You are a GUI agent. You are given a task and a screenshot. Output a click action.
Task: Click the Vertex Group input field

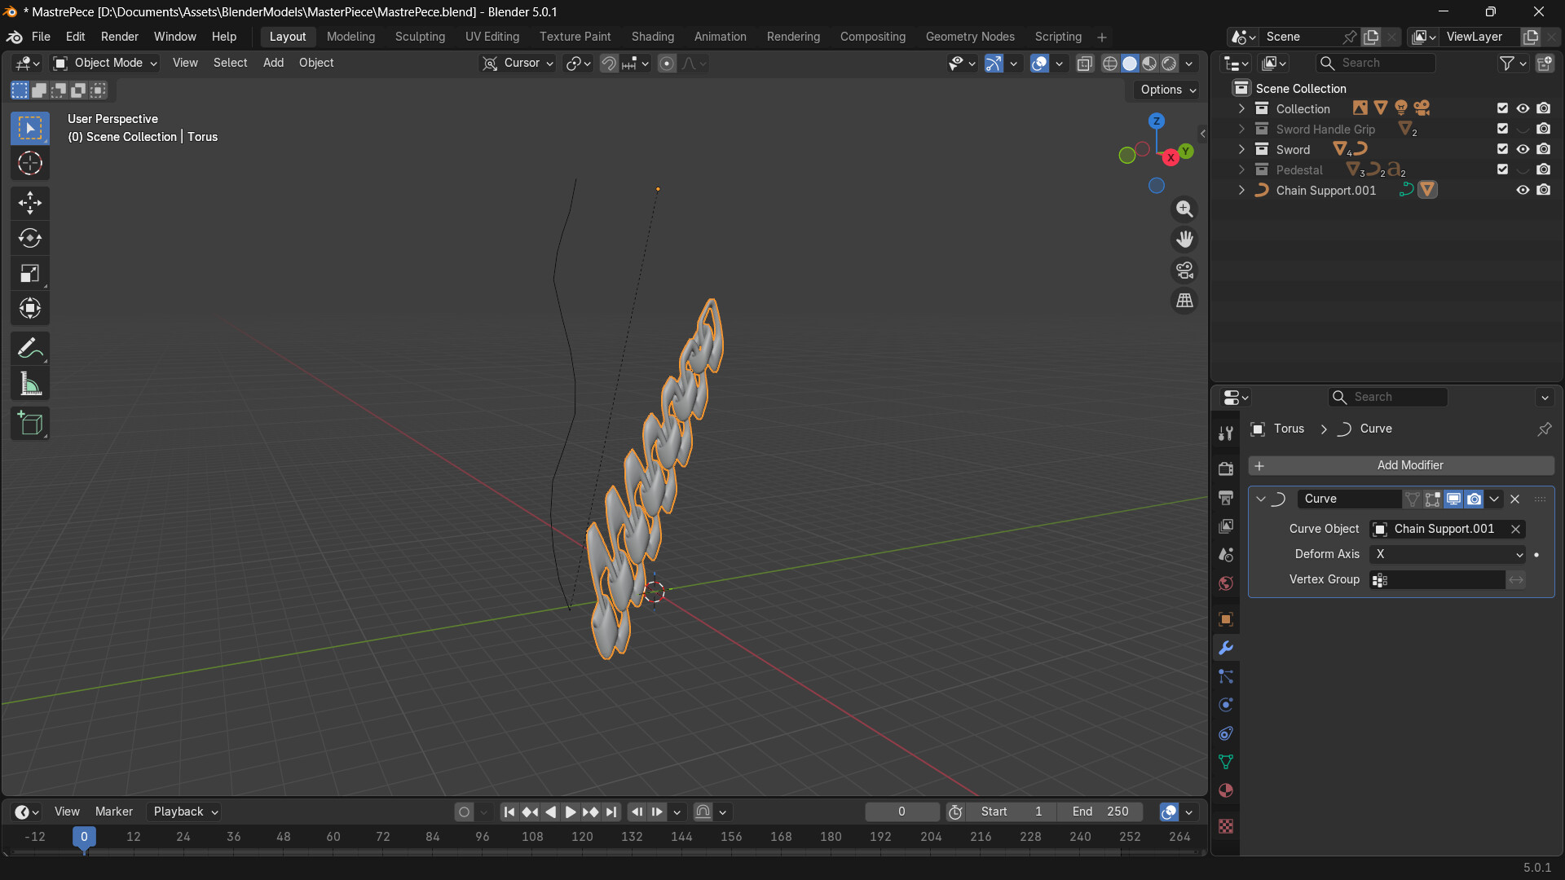(x=1438, y=579)
